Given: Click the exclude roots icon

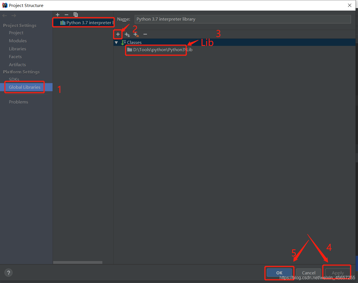Looking at the screenshot, I should [x=136, y=34].
